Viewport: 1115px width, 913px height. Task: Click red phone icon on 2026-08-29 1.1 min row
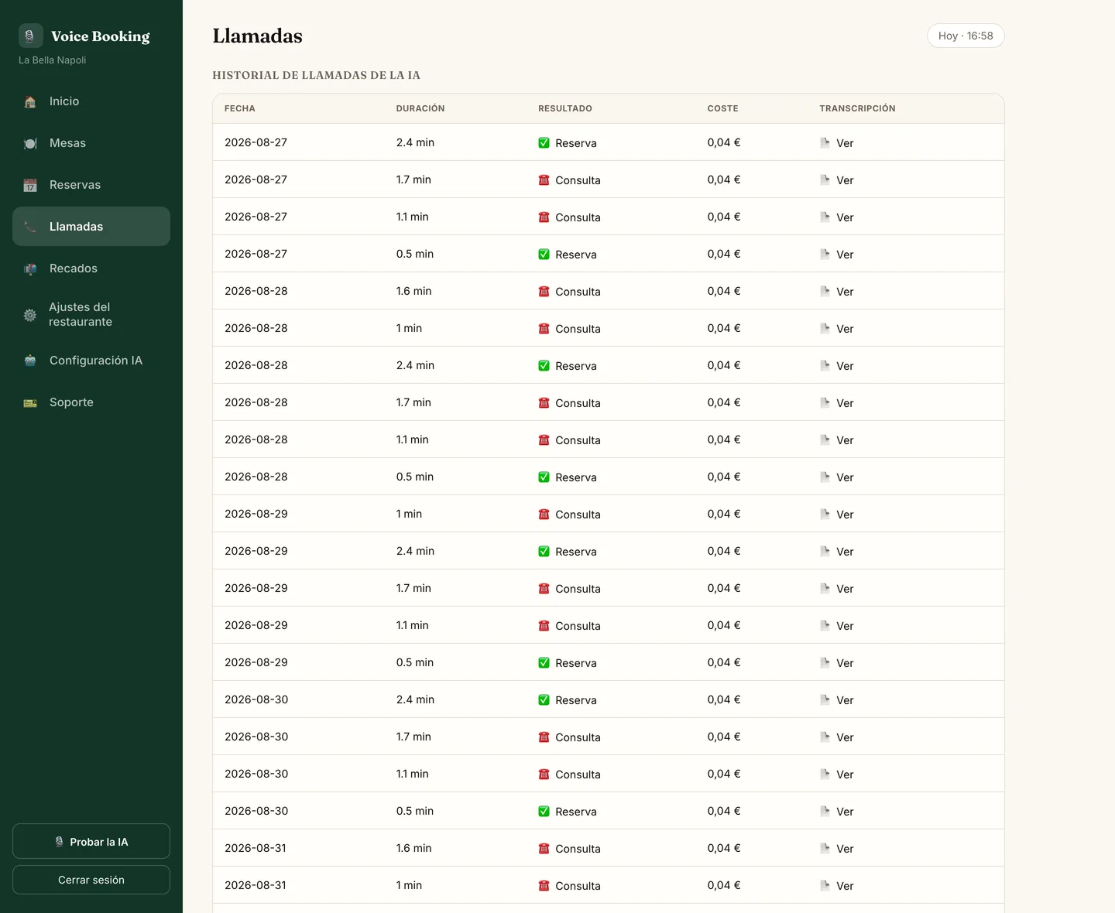tap(544, 626)
